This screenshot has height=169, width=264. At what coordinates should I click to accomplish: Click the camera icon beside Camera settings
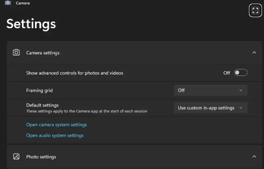tap(16, 52)
